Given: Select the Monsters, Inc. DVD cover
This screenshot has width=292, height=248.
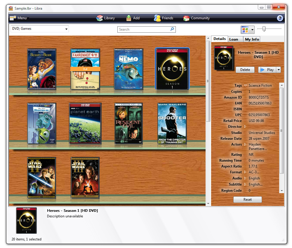Looking at the screenshot, I should pyautogui.click(x=42, y=123).
